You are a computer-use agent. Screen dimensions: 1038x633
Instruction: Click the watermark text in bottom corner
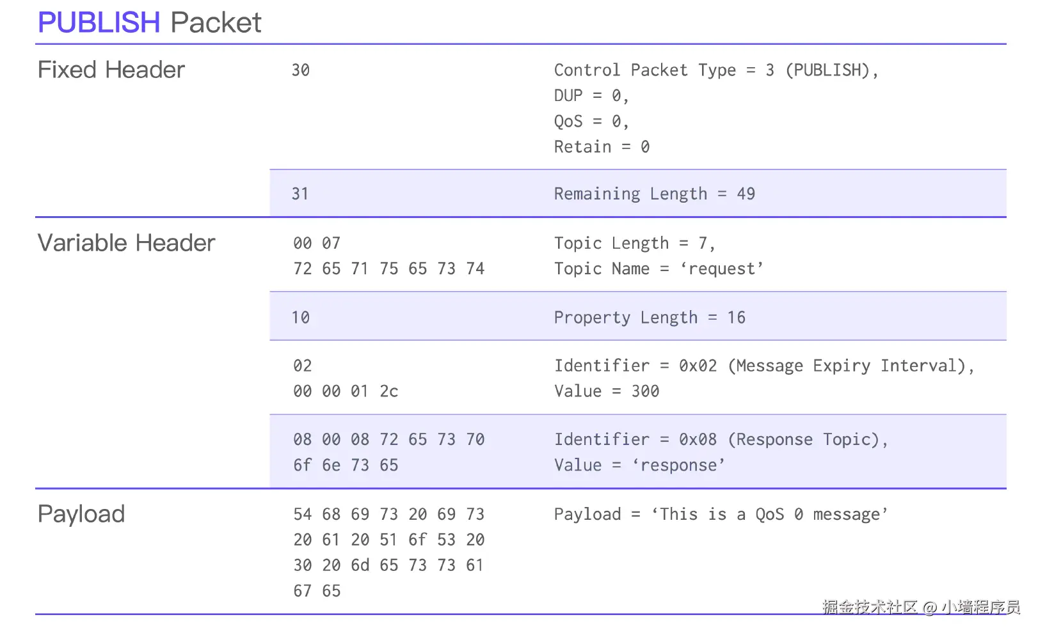[x=920, y=607]
